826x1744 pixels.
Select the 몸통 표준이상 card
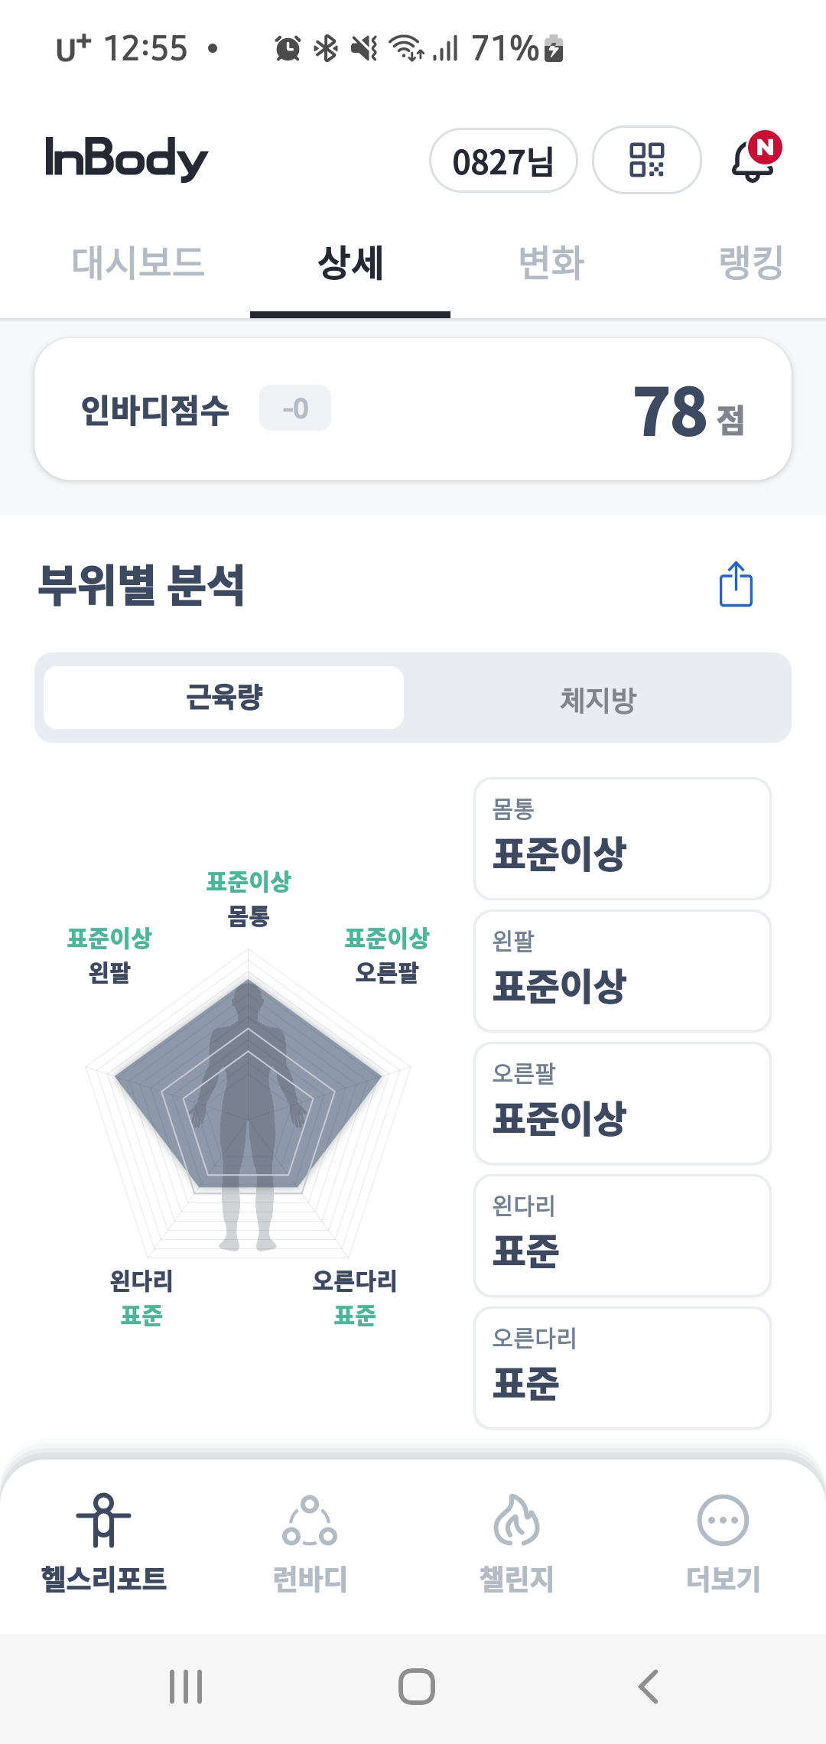(x=622, y=838)
